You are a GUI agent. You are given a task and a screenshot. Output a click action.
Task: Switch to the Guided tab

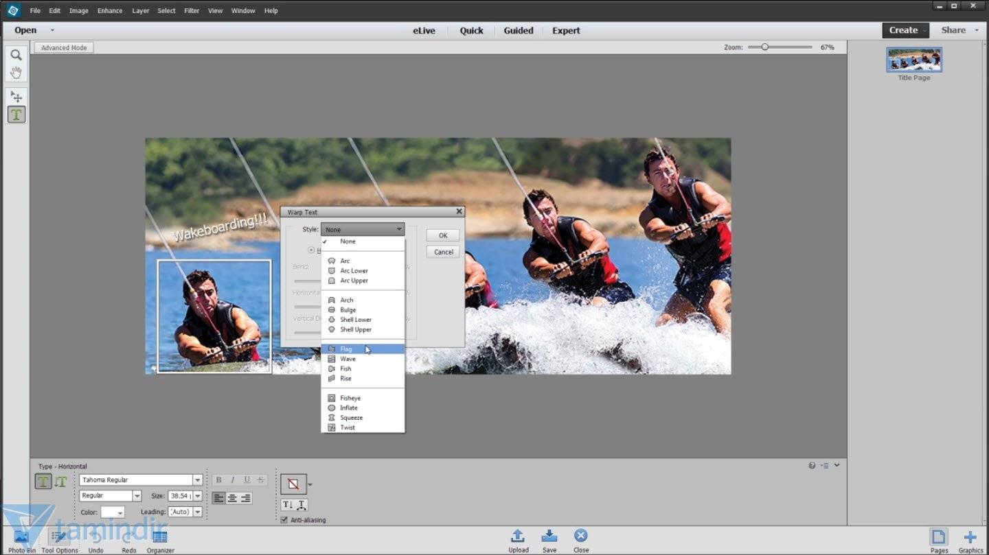pos(518,30)
